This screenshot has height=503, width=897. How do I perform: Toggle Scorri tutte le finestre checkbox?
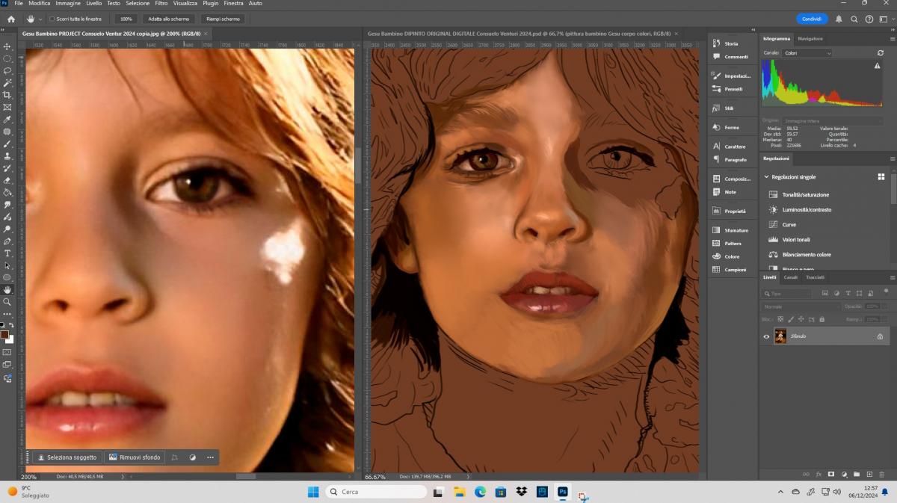click(x=52, y=19)
